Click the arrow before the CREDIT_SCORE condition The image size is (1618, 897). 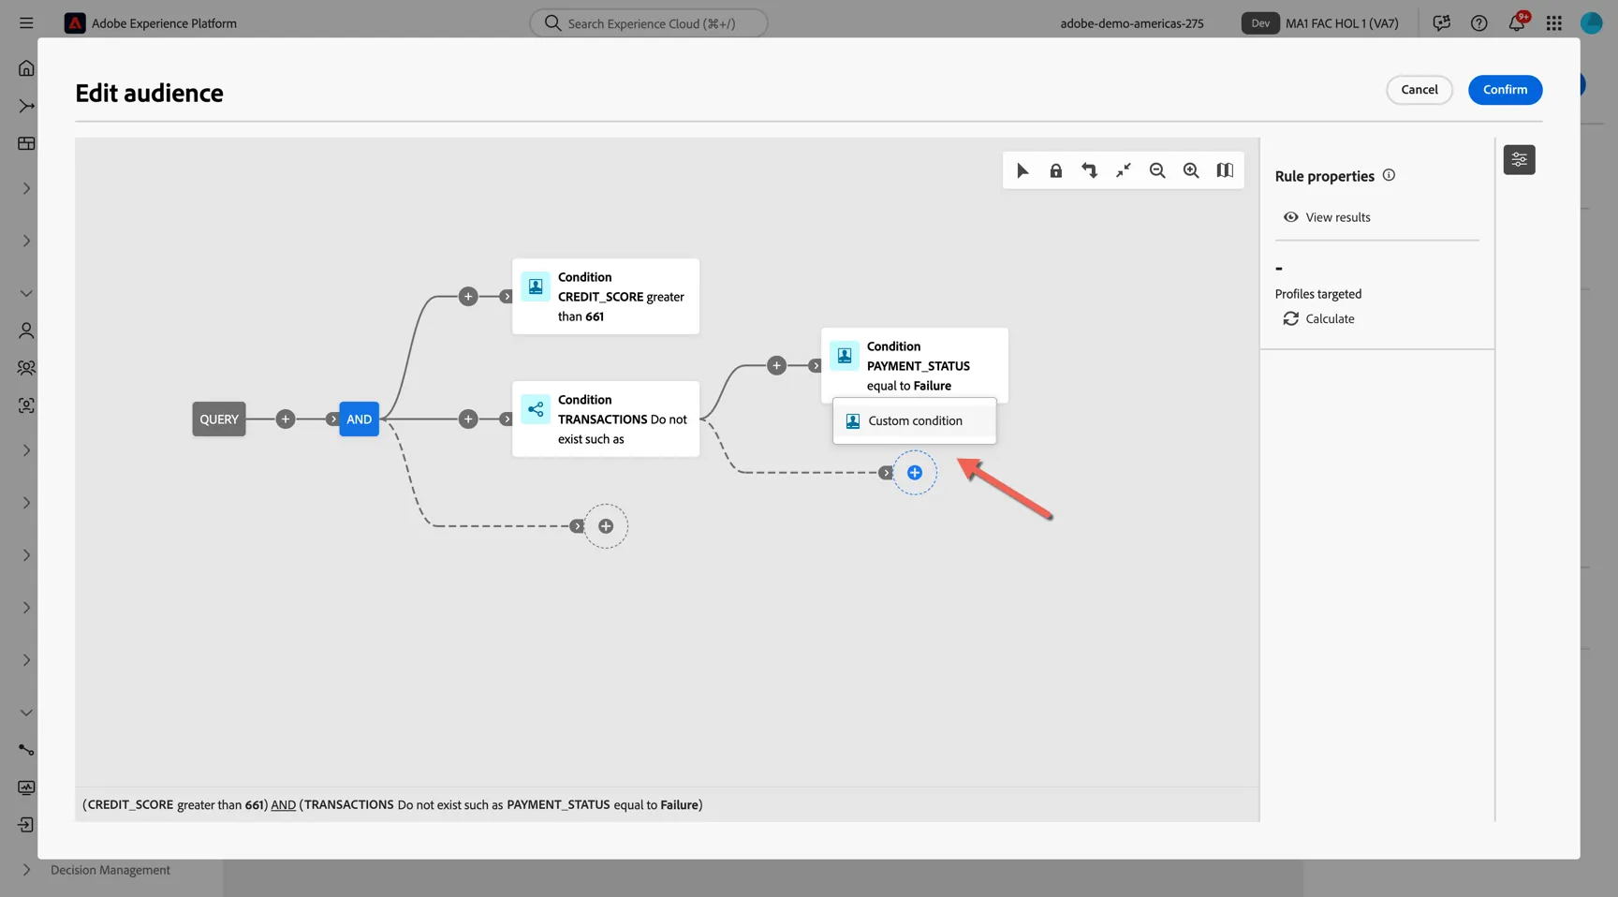507,297
